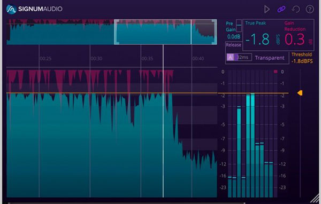The height and width of the screenshot is (204, 321).
Task: Click the 'Threshold' label
Action: pyautogui.click(x=302, y=54)
